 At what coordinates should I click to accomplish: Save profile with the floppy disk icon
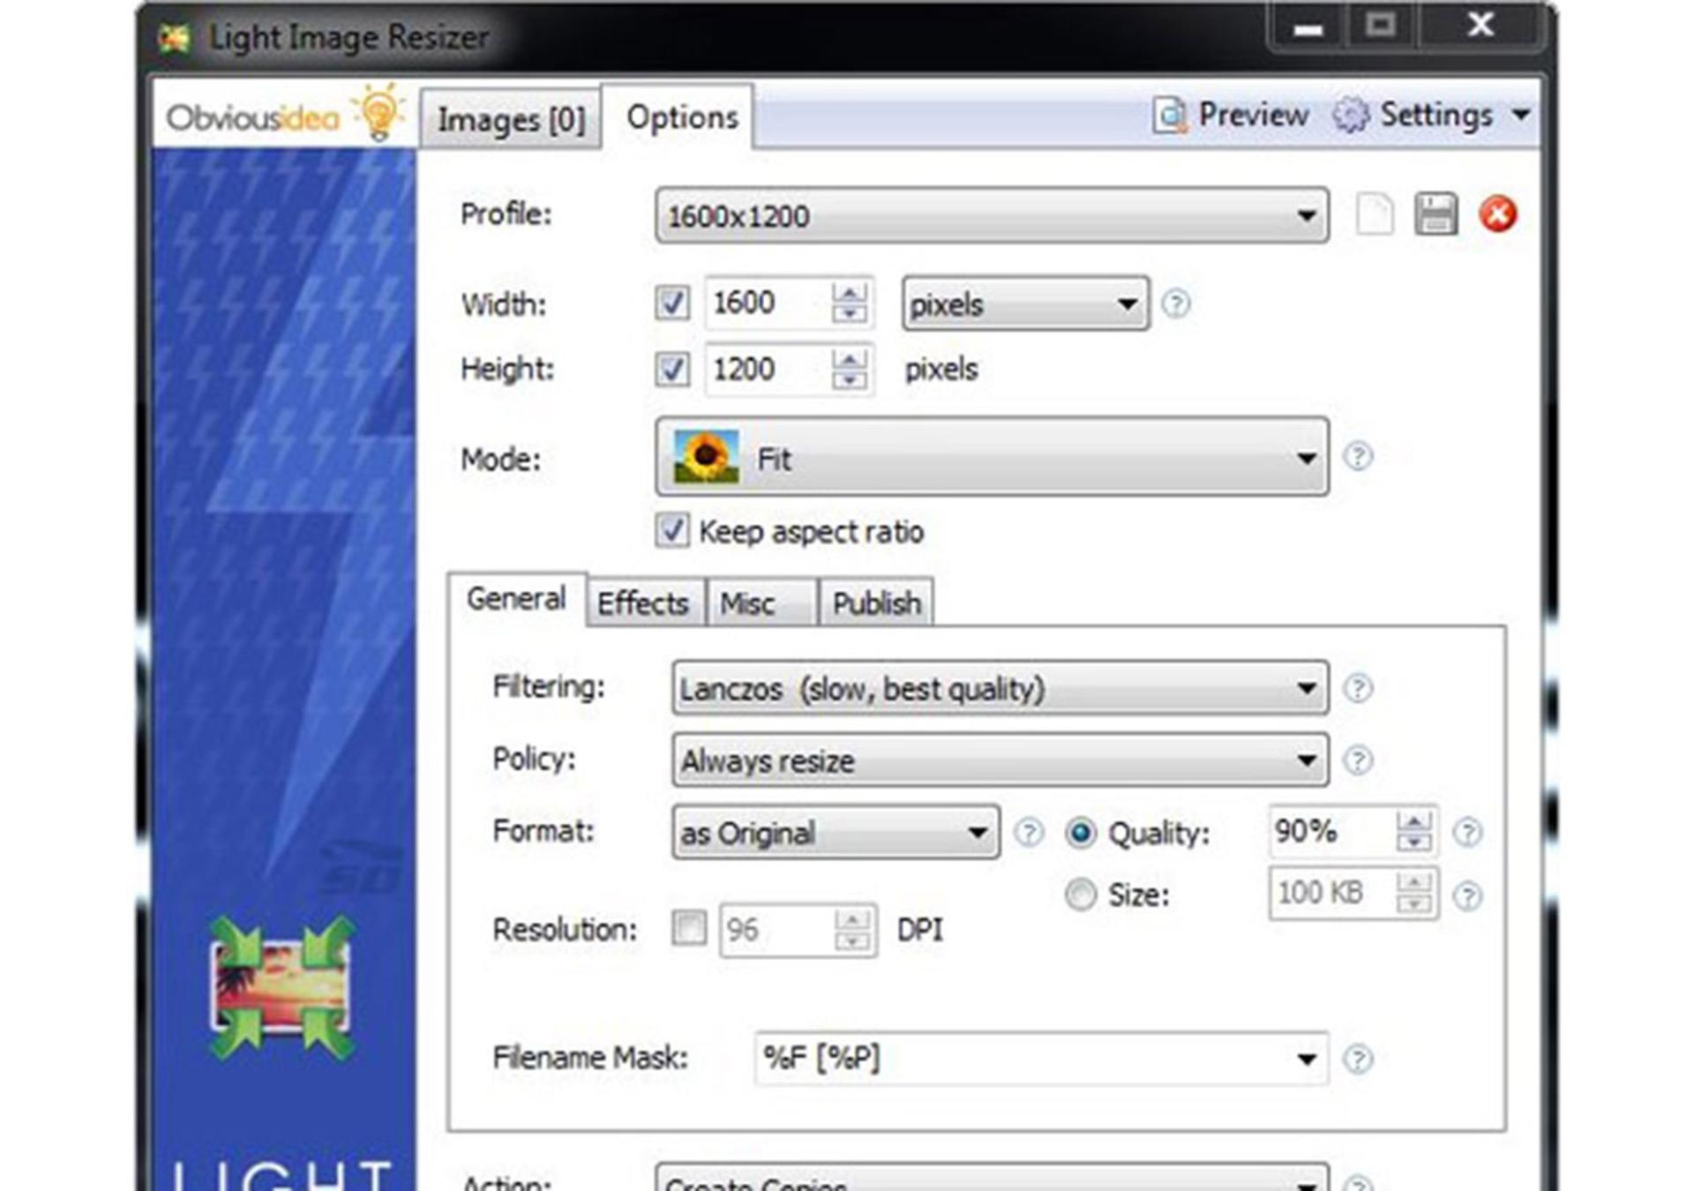1435,214
